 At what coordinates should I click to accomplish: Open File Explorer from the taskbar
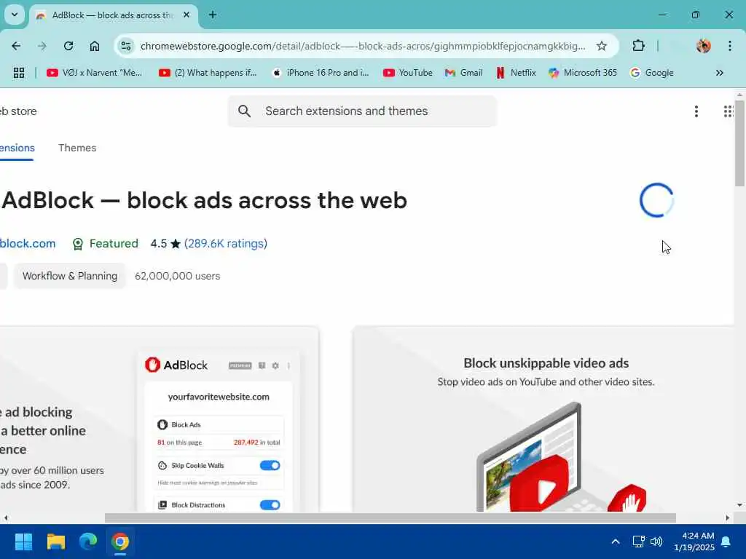[x=55, y=542]
